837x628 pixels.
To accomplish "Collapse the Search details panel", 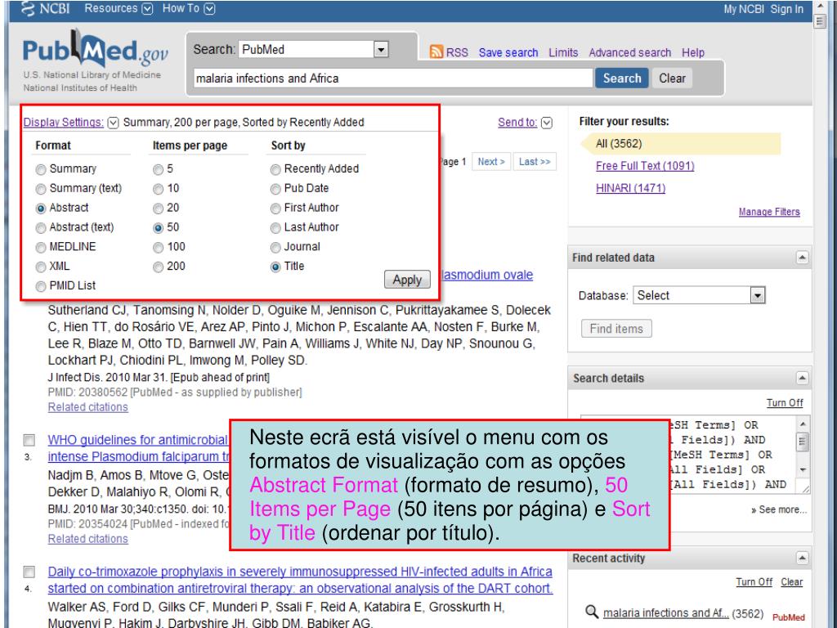I will pyautogui.click(x=802, y=378).
